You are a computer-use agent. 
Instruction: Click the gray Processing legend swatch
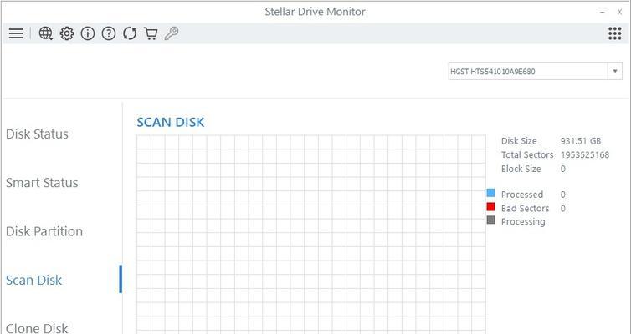[491, 220]
